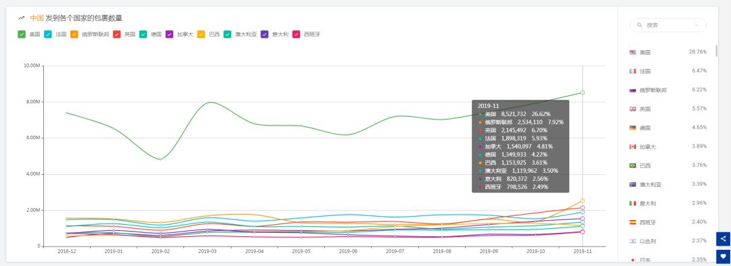Toggle the 俄罗斯联邦 checkbox

point(74,34)
